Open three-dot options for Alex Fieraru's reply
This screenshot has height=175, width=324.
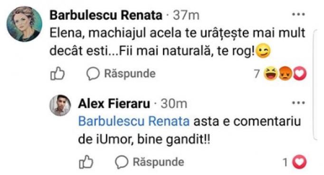point(298,103)
